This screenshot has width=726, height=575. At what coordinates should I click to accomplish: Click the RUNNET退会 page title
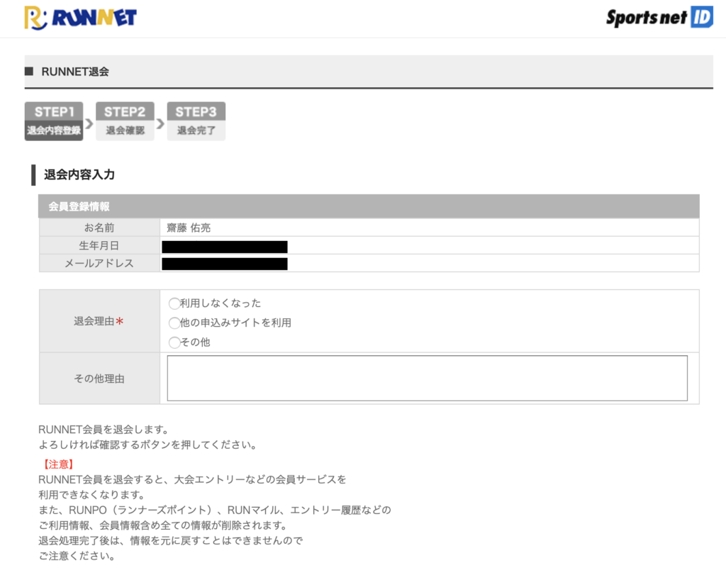point(75,72)
